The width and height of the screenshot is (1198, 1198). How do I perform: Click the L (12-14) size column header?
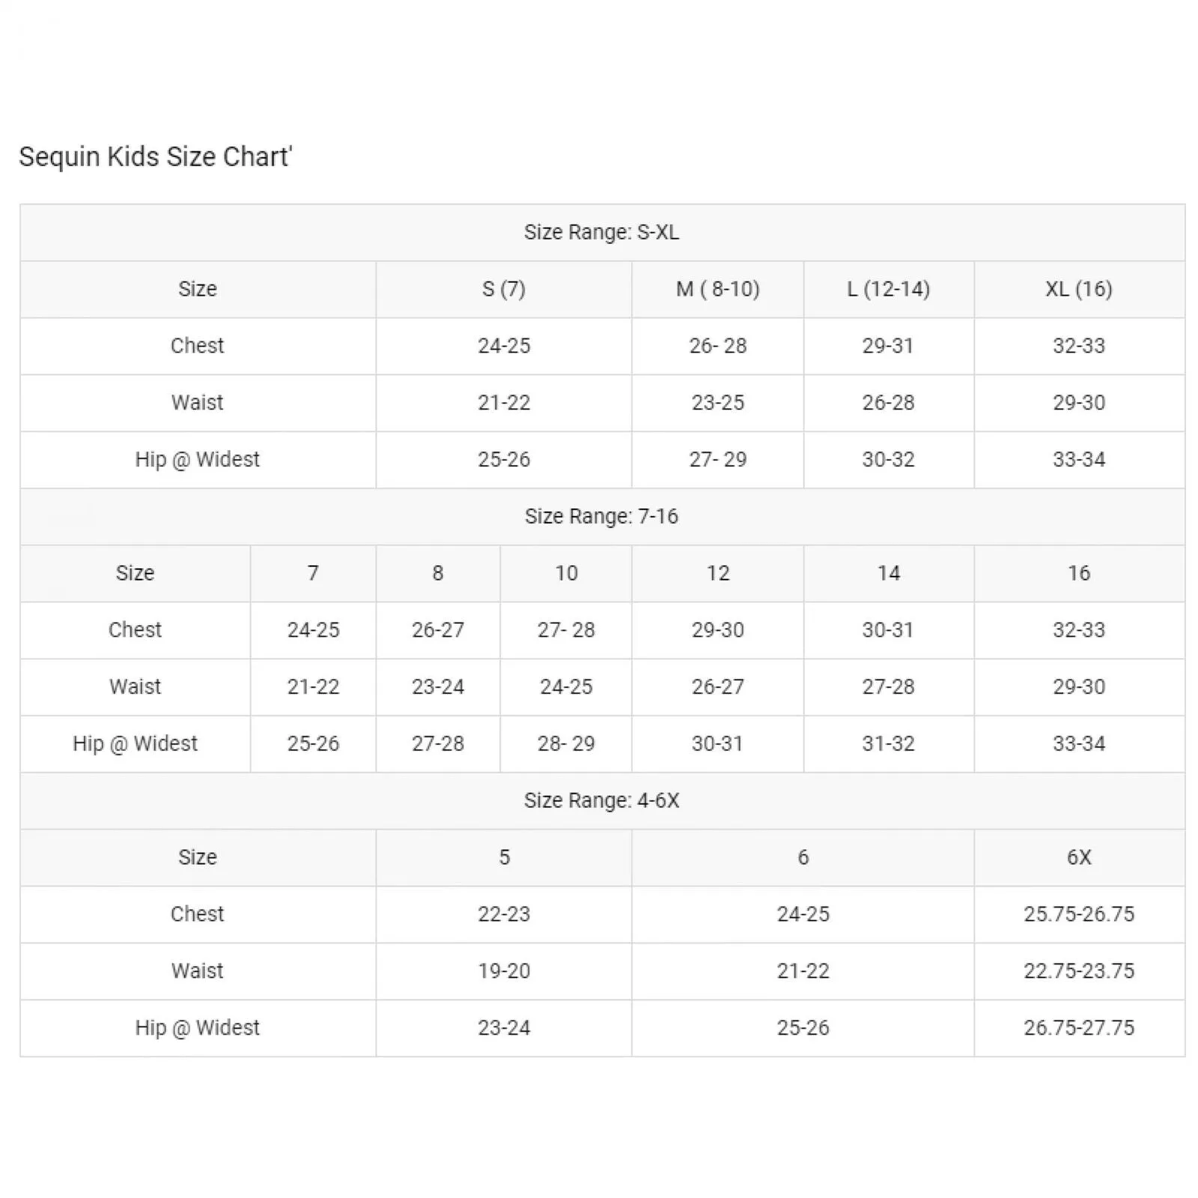[x=889, y=289]
